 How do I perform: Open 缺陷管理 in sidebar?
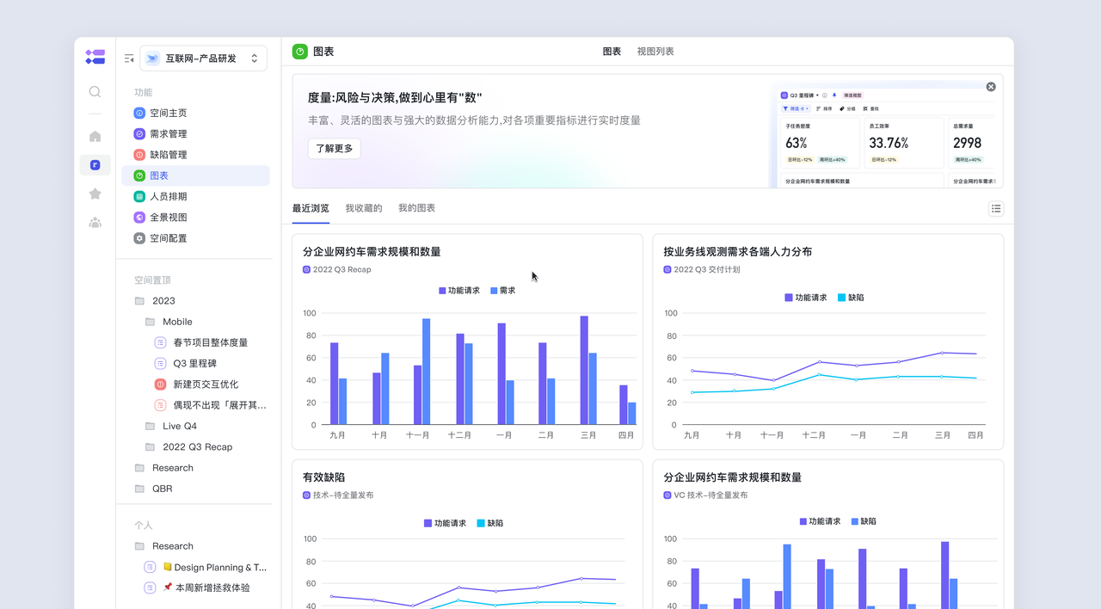195,155
